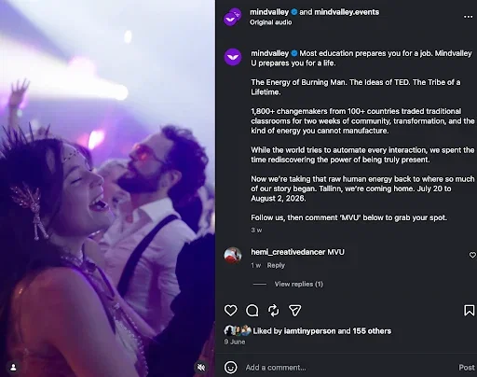This screenshot has width=477, height=377.
Task: Open iamtinyperson's profile from likes
Action: coord(309,331)
